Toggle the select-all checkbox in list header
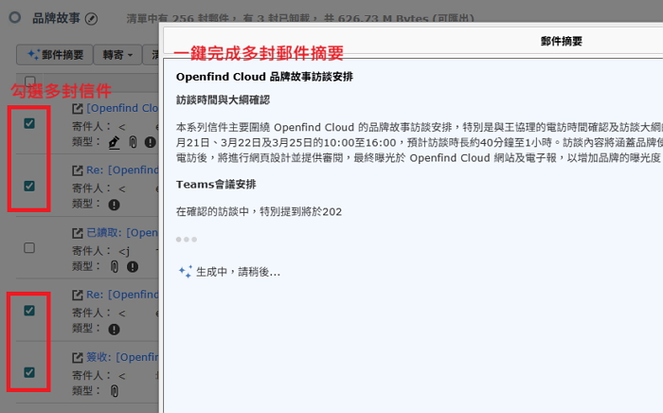 (29, 82)
